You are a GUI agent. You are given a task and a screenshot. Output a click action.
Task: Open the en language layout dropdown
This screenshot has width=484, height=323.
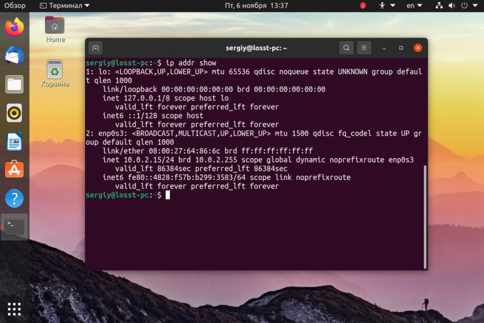point(414,6)
